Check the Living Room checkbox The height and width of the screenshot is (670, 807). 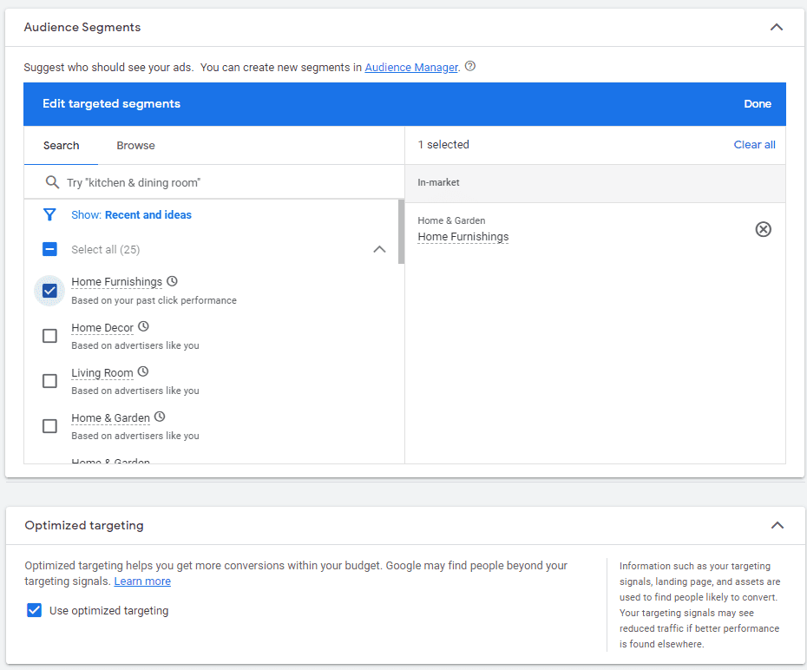click(49, 381)
